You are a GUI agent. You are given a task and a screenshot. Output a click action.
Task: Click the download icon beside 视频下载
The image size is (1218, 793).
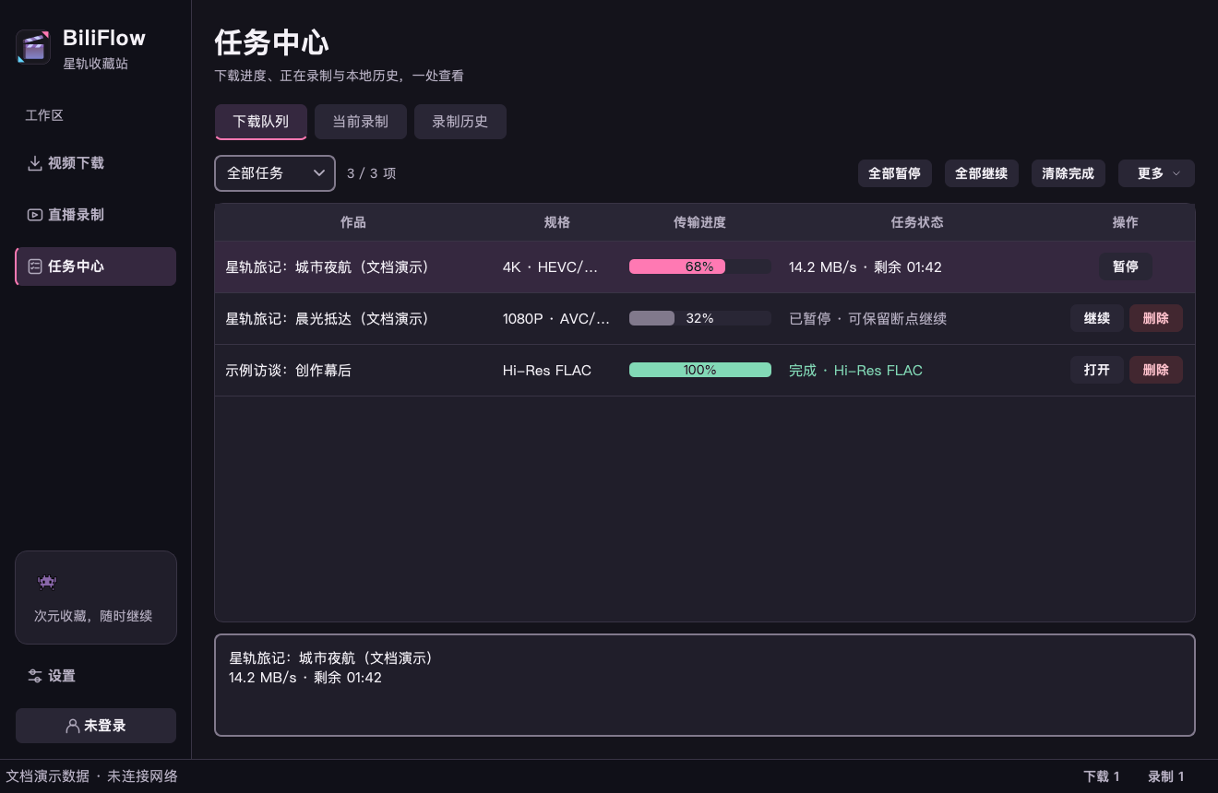(35, 163)
